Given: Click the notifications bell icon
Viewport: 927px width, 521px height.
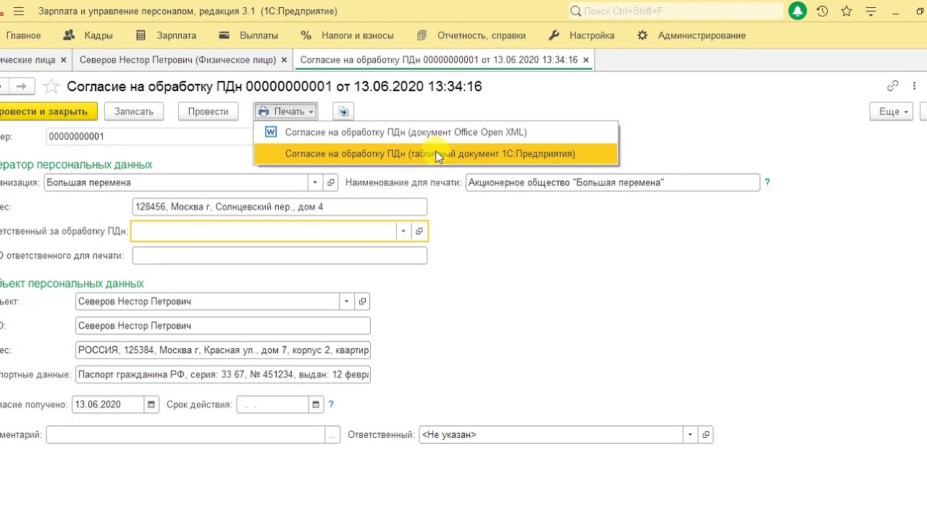Looking at the screenshot, I should tap(797, 12).
